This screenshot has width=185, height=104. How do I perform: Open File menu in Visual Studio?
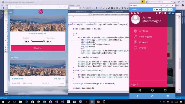click(2, 5)
